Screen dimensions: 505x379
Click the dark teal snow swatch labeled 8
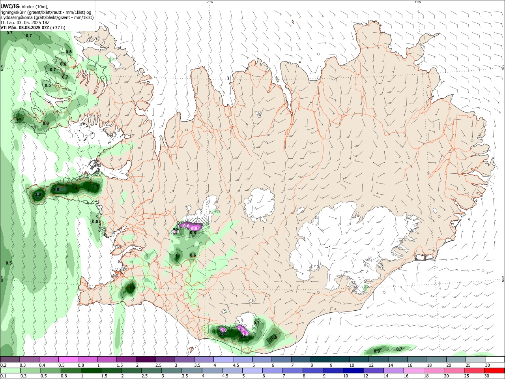coord(320,359)
